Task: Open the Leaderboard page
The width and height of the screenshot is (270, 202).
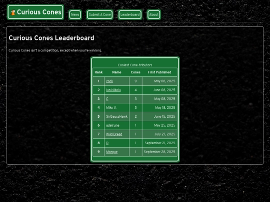Action: click(x=130, y=15)
